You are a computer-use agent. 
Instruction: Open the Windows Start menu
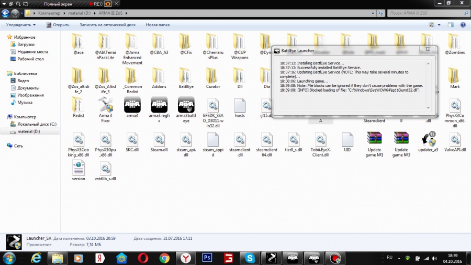[9, 258]
